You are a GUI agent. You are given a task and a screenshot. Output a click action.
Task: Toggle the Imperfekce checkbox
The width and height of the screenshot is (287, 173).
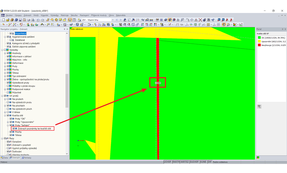11,34
